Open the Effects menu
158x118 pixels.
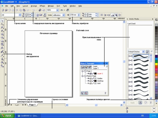(x=42, y=6)
